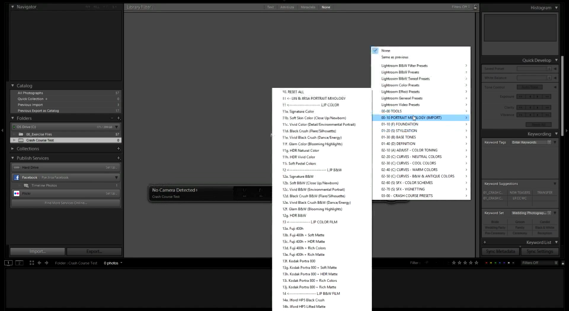Viewport: 569px width, 311px height.
Task: Open the Filters Off dropdown in filmstrip
Action: [539, 263]
